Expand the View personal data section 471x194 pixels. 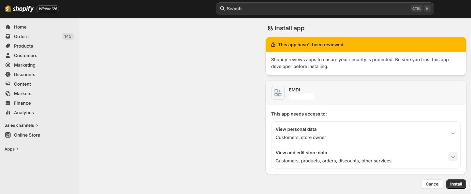point(453,133)
